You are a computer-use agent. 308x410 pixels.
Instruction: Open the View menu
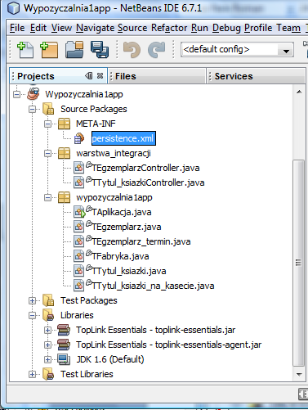coord(61,28)
